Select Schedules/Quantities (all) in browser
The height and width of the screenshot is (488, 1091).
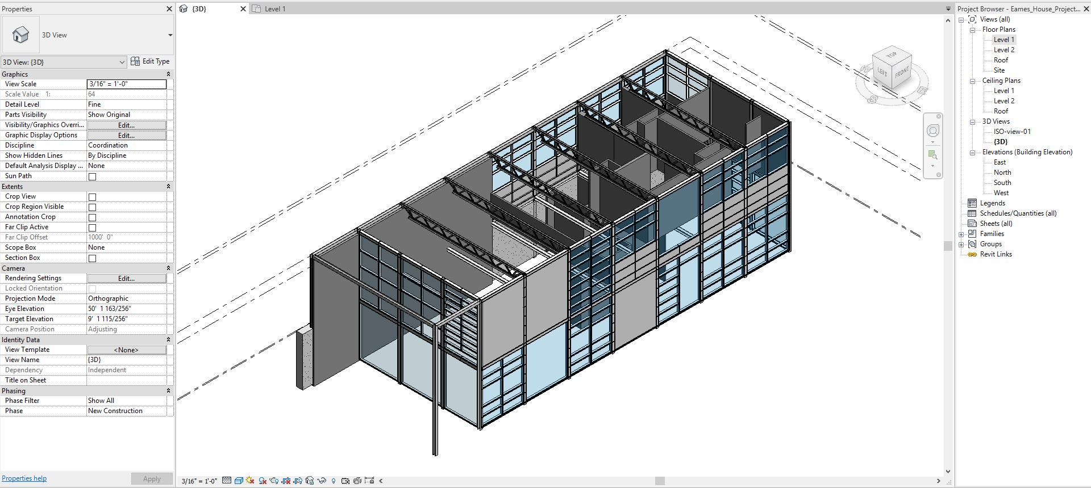1018,213
